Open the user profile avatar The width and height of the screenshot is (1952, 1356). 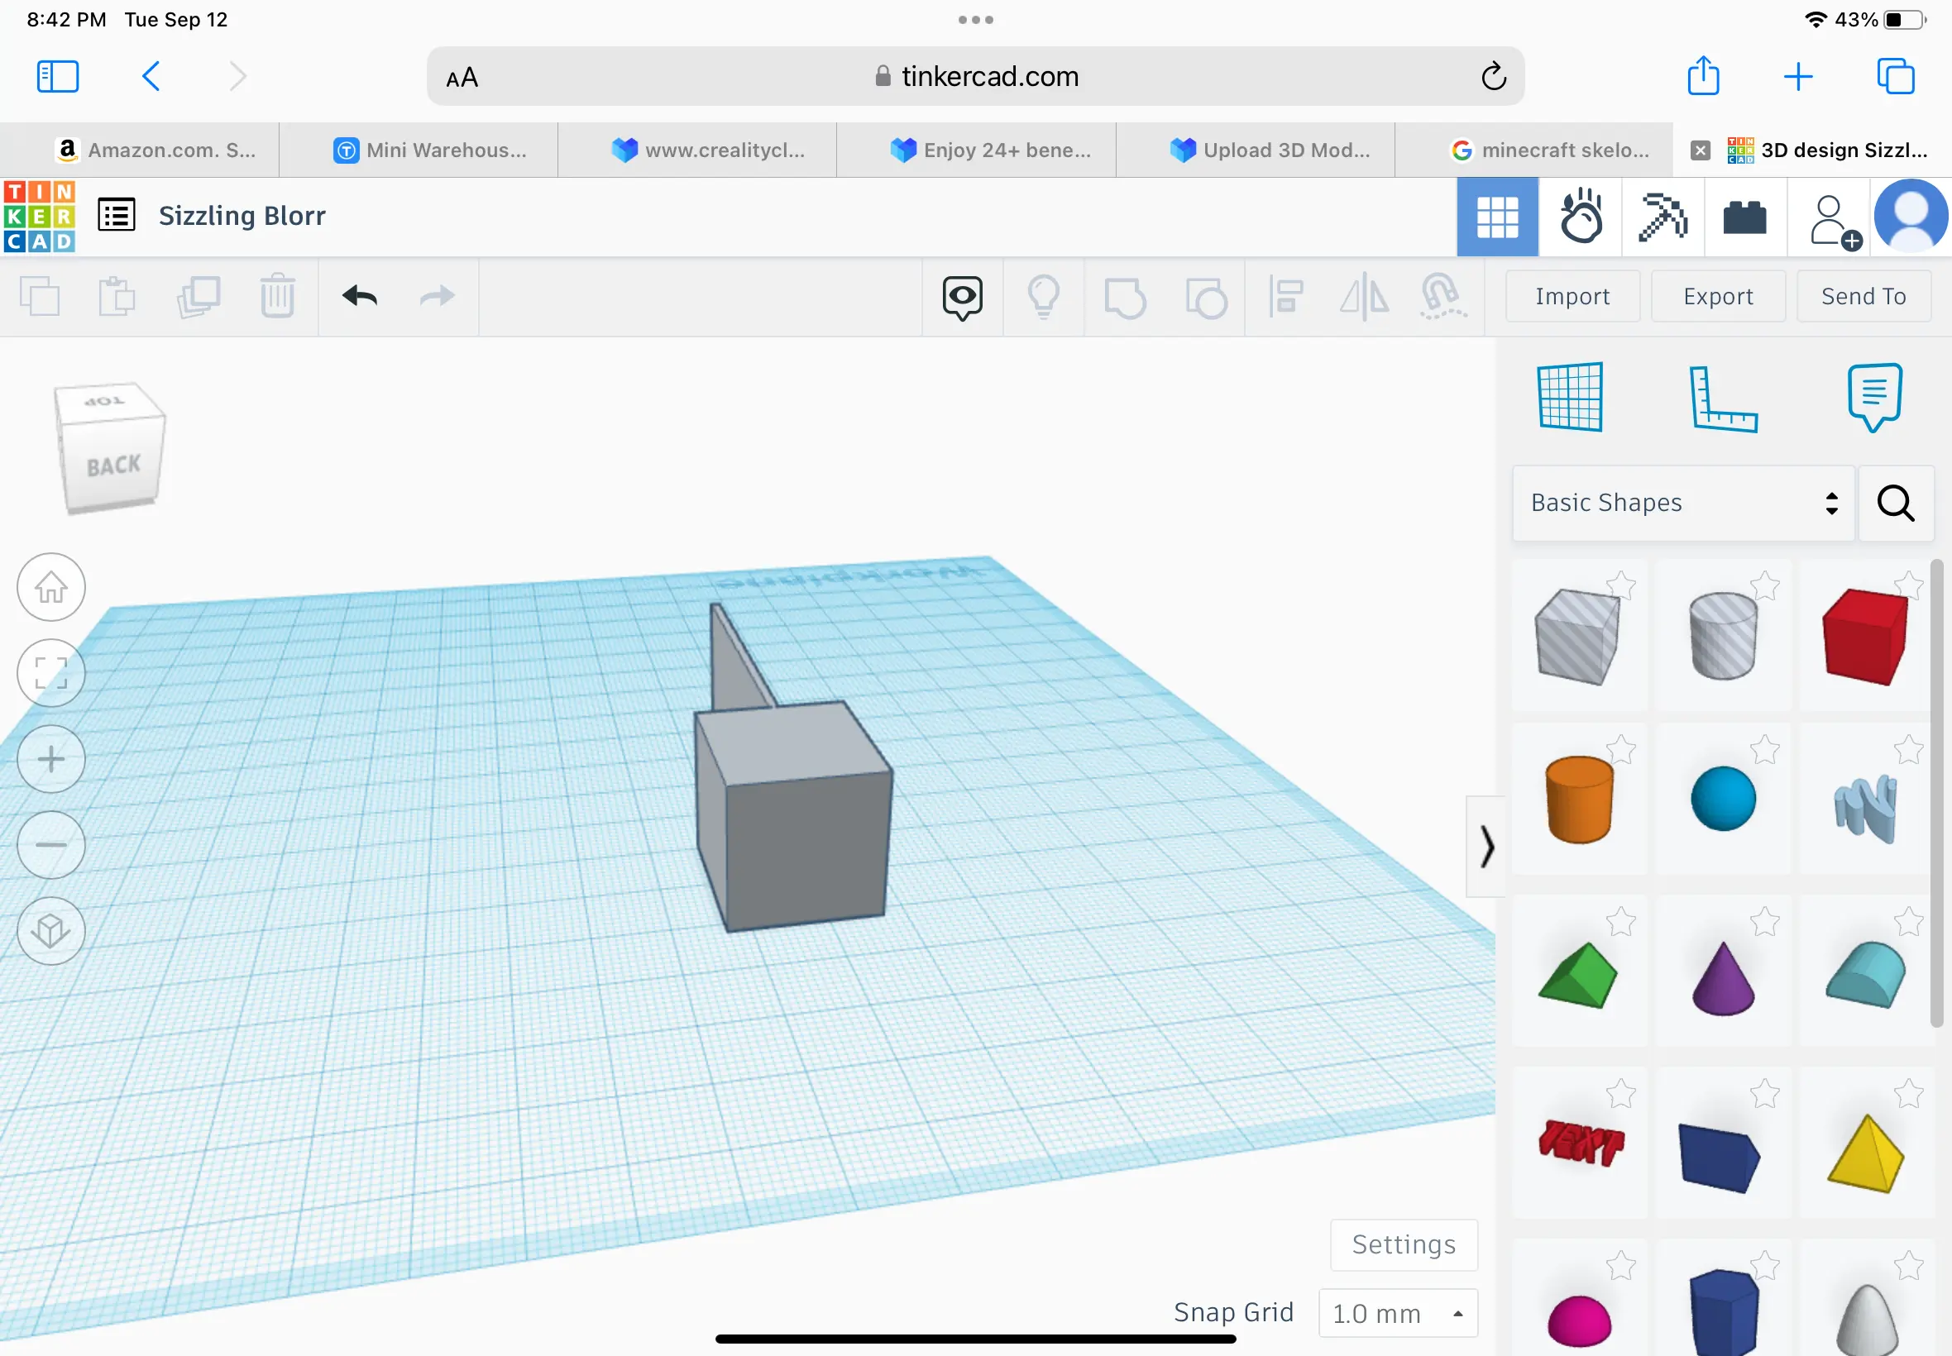(x=1911, y=217)
